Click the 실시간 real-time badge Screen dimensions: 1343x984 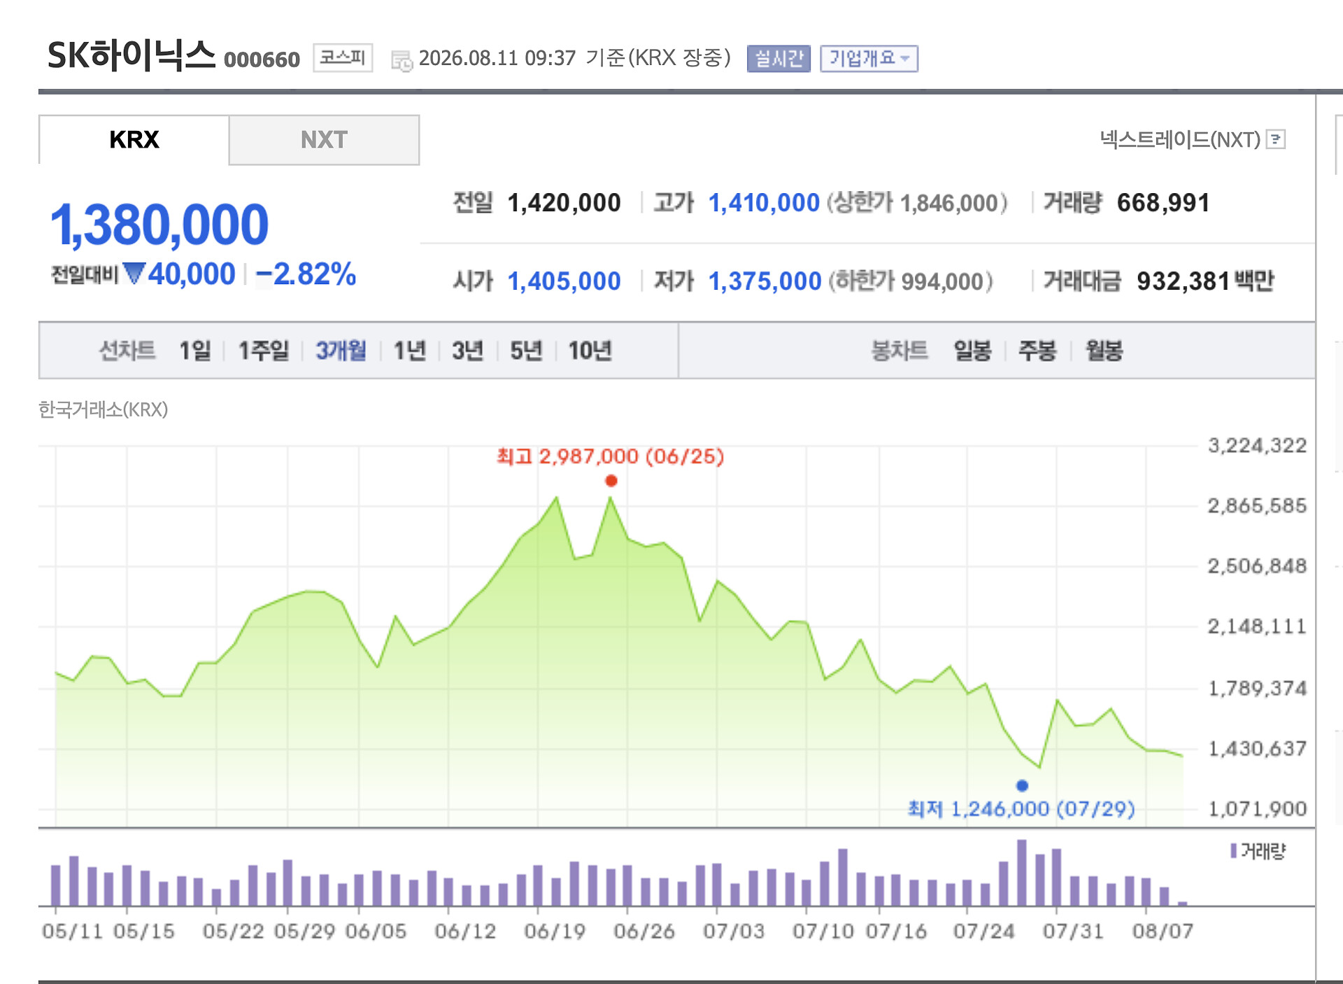point(779,58)
